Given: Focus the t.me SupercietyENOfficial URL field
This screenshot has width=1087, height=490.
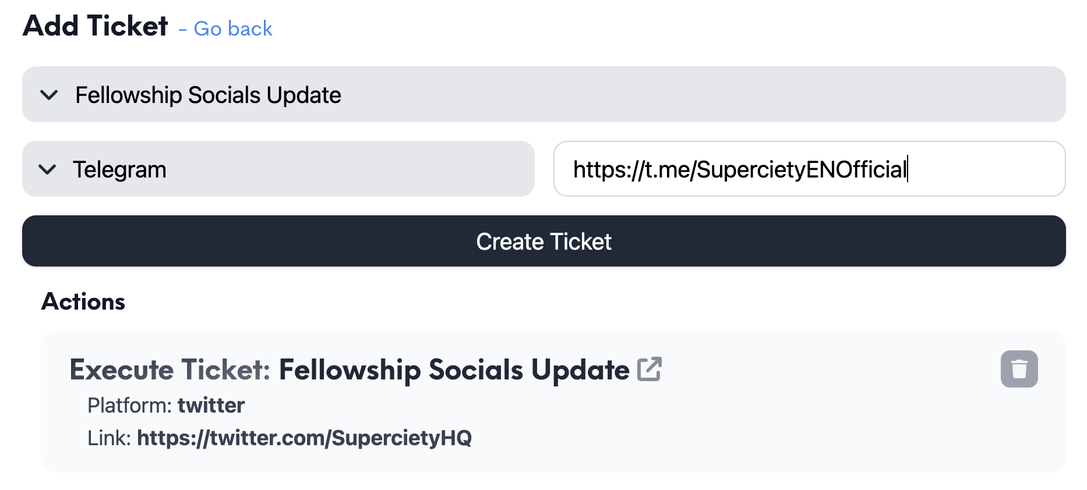Looking at the screenshot, I should click(809, 169).
